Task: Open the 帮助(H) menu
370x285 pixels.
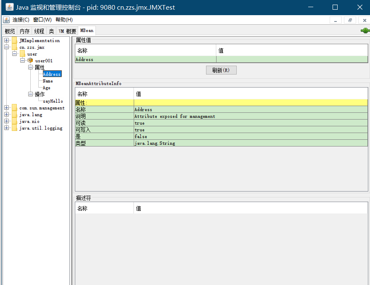Action: point(64,20)
